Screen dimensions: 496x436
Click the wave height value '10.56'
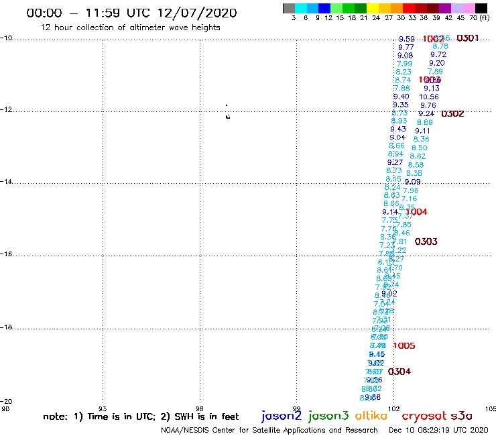(x=429, y=97)
